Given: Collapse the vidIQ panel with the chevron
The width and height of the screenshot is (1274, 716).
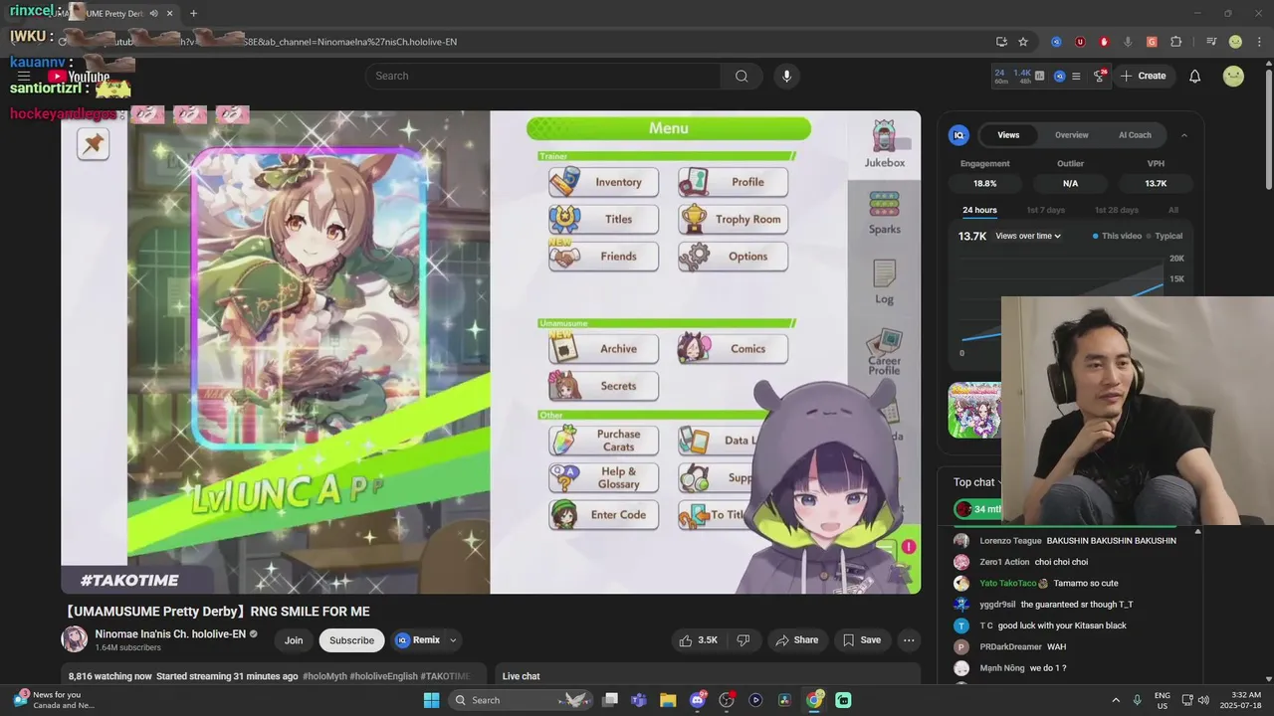Looking at the screenshot, I should tap(1183, 135).
